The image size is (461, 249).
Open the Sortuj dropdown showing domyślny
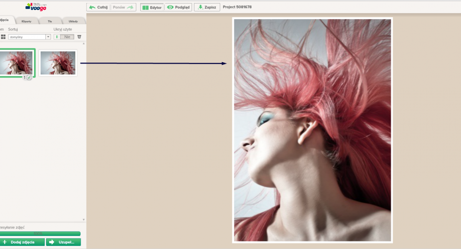click(x=30, y=37)
